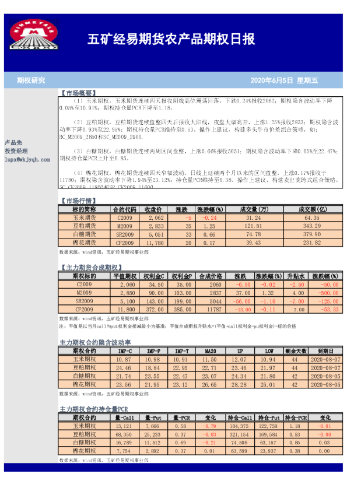Click the red change value -0.79
The image size is (347, 491).
pos(211,426)
